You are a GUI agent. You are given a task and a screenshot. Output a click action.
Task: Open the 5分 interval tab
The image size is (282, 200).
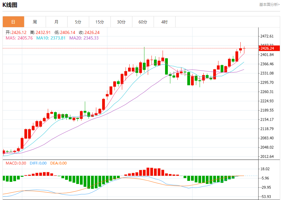click(x=78, y=22)
